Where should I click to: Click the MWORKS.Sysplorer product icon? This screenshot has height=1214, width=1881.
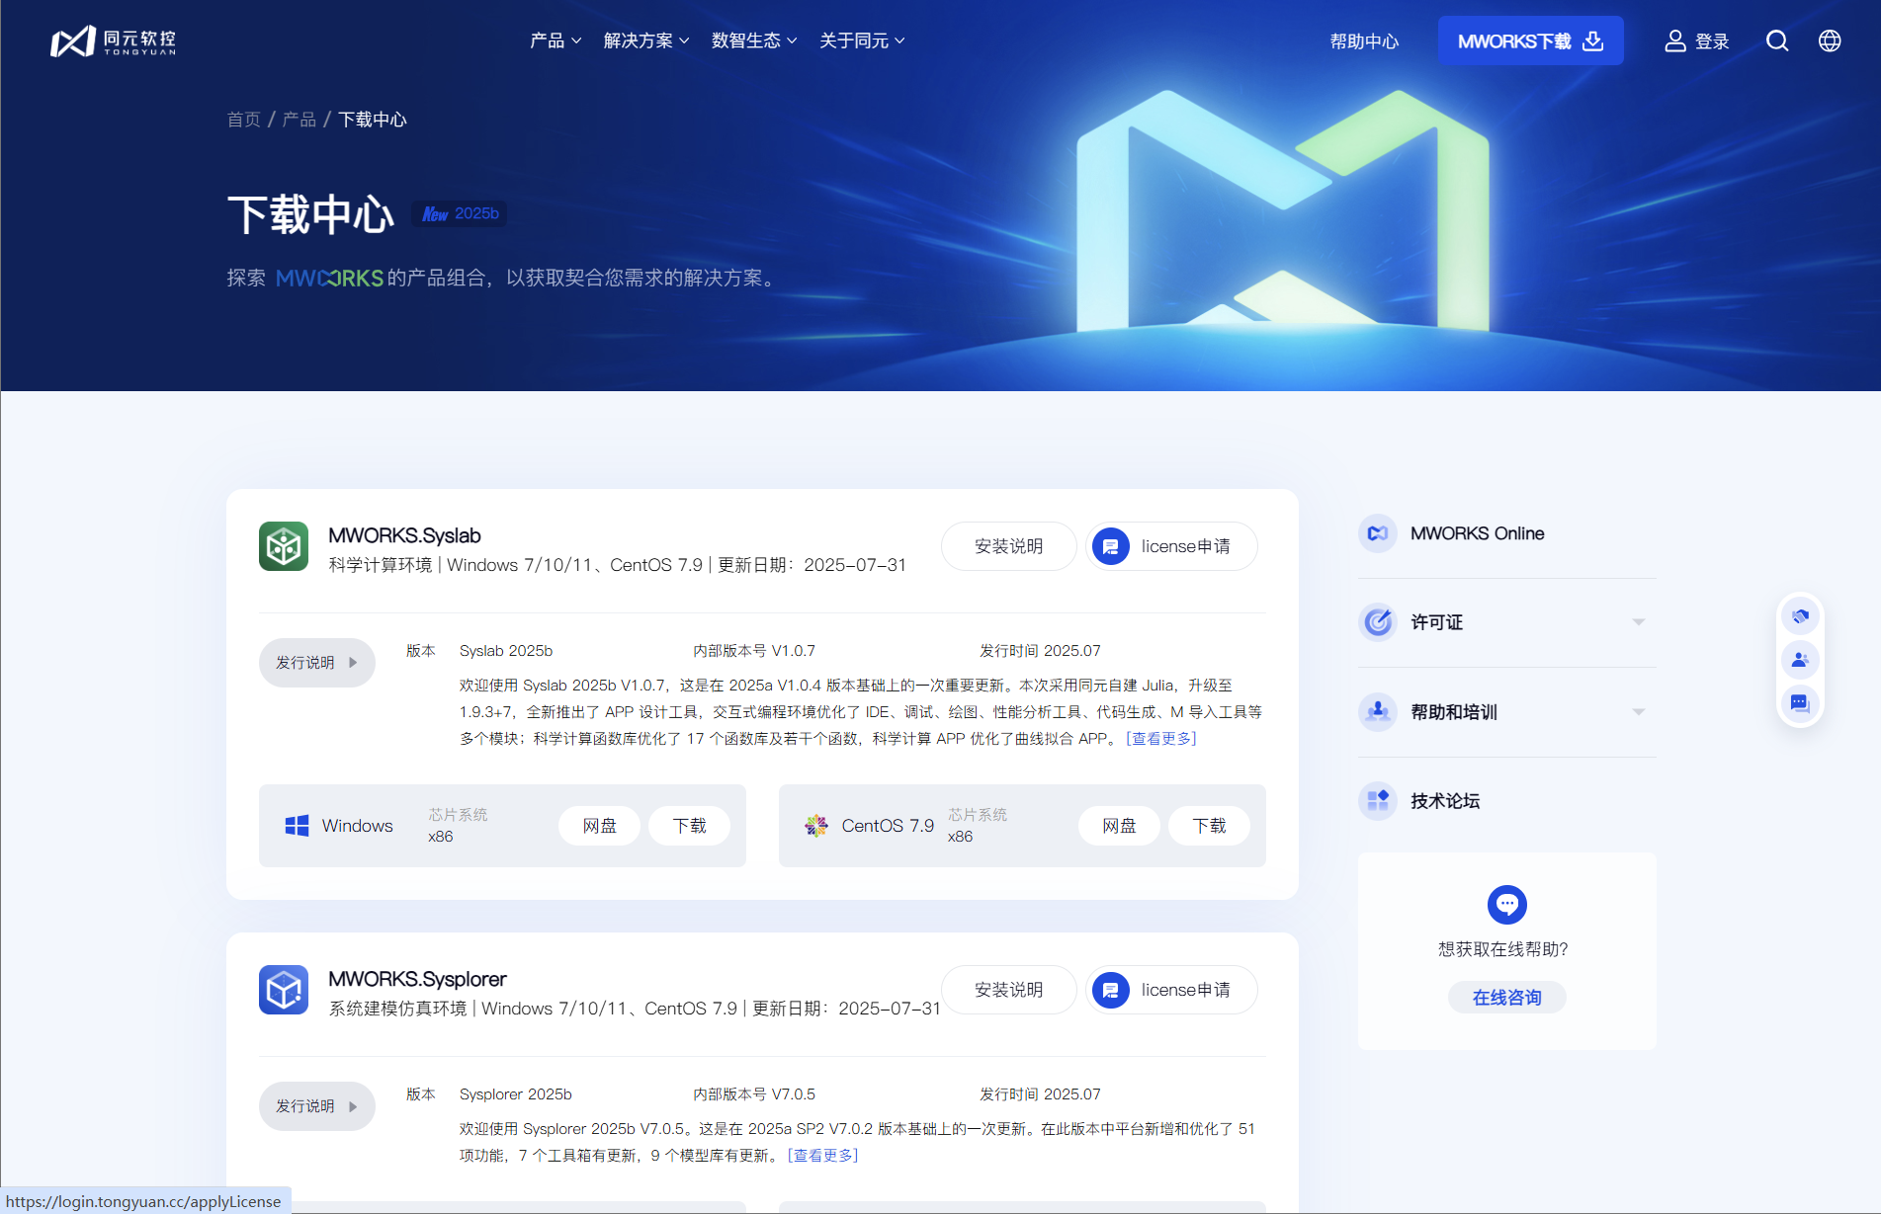click(284, 990)
